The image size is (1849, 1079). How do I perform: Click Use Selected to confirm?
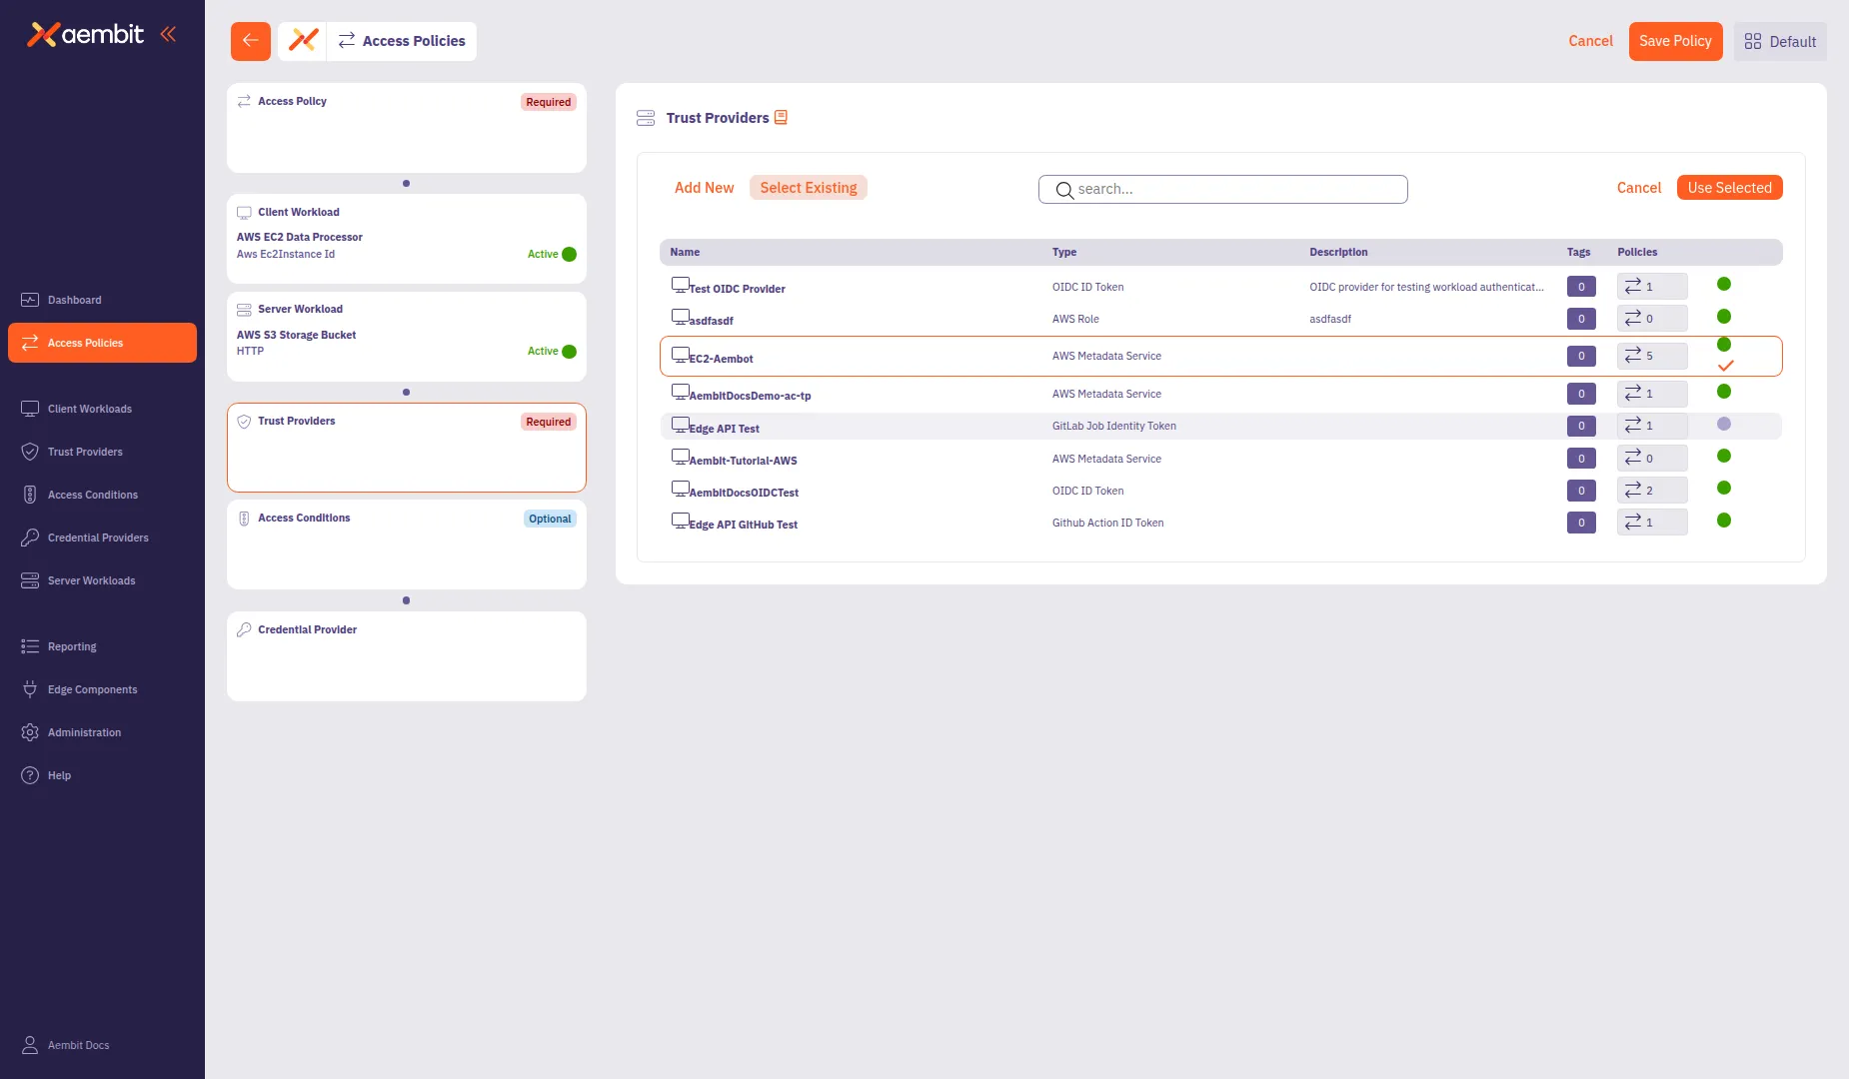[1729, 187]
